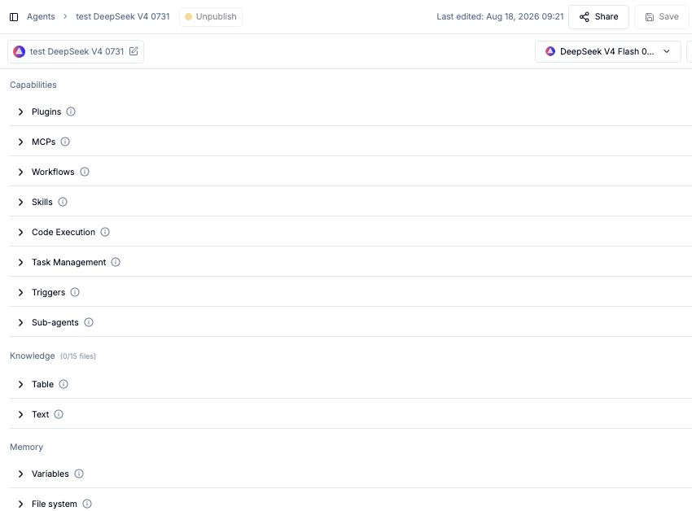
Task: Click the info icon next to Task Management
Action: pyautogui.click(x=115, y=262)
